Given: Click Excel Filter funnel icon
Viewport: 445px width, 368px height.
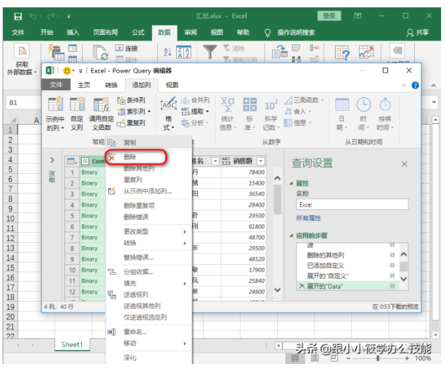Looking at the screenshot, I should coord(210,52).
